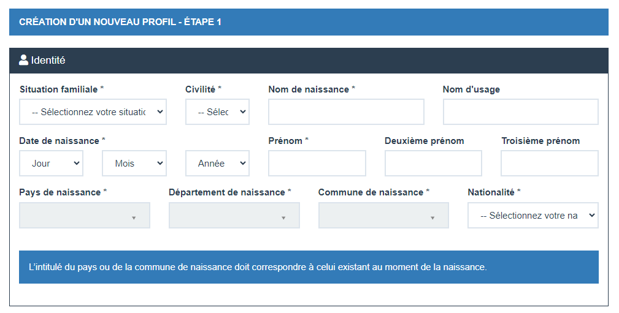
Task: Click the Nom d'usage field
Action: coord(521,112)
